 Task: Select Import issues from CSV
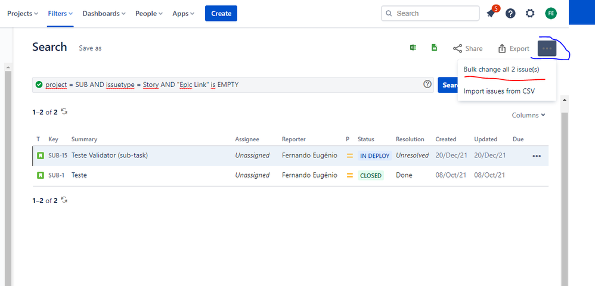click(499, 91)
